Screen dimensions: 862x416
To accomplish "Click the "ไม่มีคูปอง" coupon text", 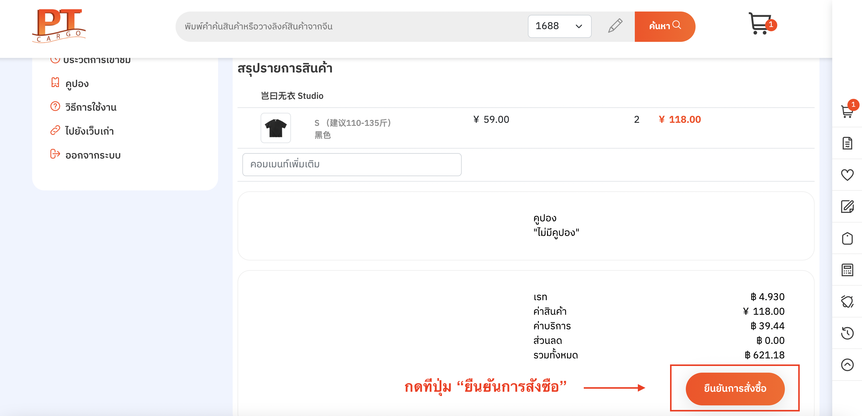I will coord(556,233).
